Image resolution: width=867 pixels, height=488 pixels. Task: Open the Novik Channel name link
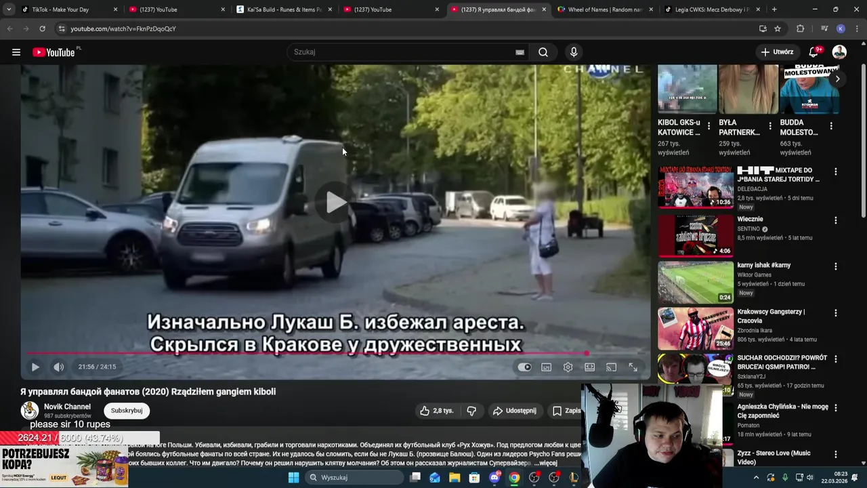(67, 407)
